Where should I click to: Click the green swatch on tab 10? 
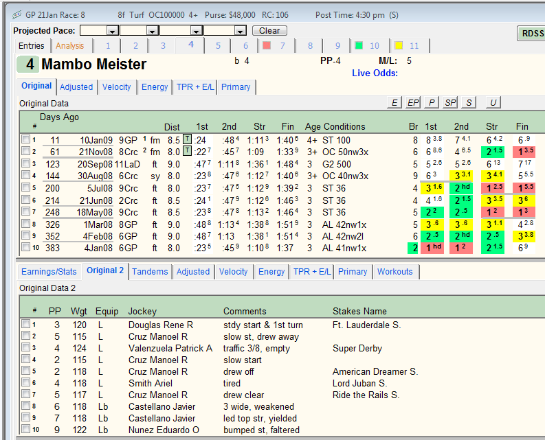[x=359, y=45]
